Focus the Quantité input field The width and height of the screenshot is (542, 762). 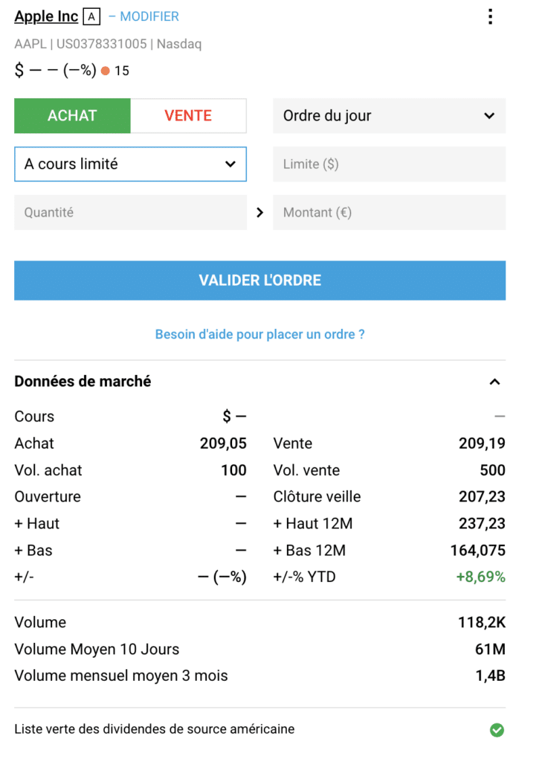point(131,212)
